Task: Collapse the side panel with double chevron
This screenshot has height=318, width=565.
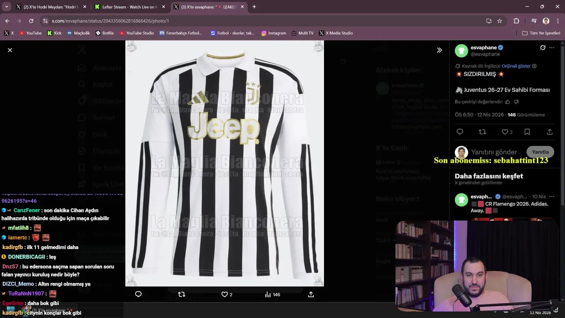Action: [x=439, y=50]
